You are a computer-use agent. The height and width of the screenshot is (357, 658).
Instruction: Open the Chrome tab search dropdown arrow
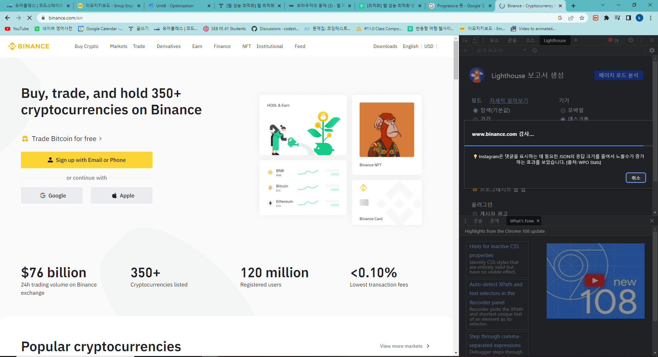point(603,5)
